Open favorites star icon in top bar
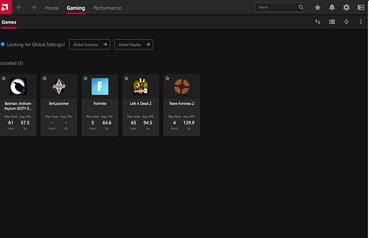The image size is (369, 238). pos(318,8)
